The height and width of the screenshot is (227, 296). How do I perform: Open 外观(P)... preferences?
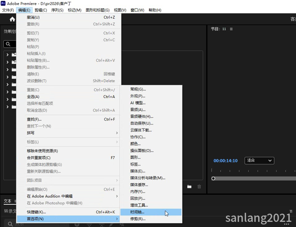point(151,96)
